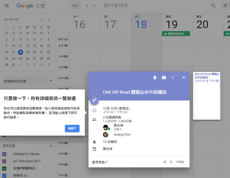
Task: Go to previous week with left arrow
Action: 87,6
